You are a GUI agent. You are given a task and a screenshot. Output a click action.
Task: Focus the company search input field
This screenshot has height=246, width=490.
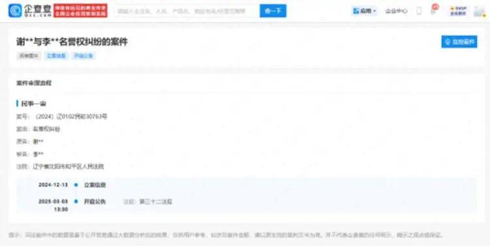pyautogui.click(x=187, y=11)
